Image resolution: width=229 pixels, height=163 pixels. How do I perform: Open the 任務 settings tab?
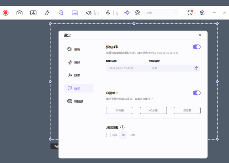79,88
